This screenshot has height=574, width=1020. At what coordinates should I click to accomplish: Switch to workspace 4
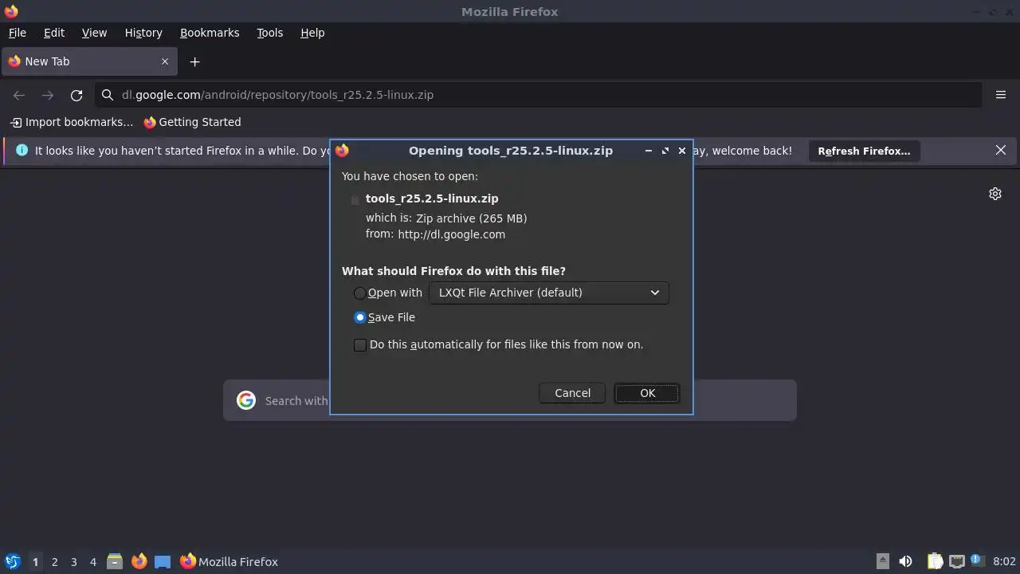point(92,562)
